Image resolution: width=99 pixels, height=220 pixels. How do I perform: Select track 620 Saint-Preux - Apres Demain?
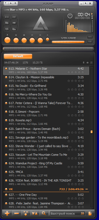pos(46,130)
